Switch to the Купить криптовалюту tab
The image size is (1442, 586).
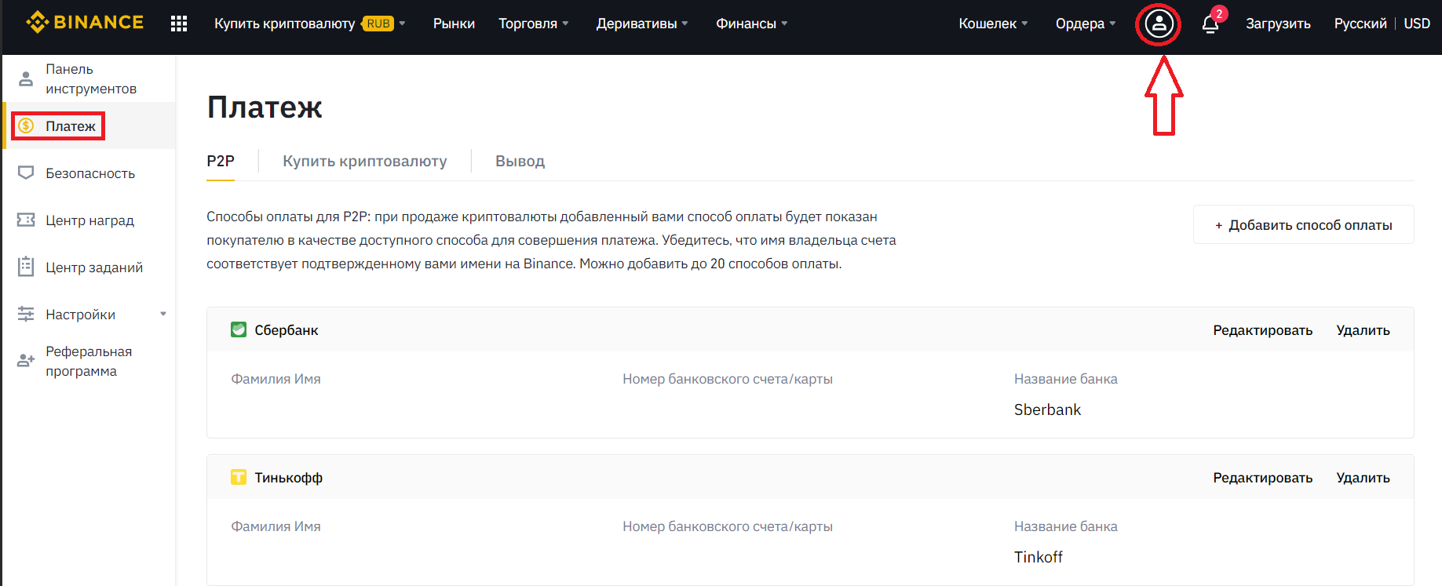pos(365,161)
